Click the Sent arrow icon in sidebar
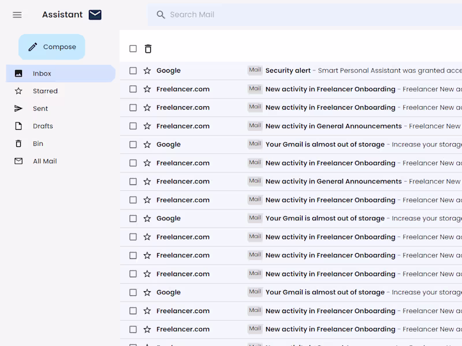The width and height of the screenshot is (462, 346). pos(18,108)
